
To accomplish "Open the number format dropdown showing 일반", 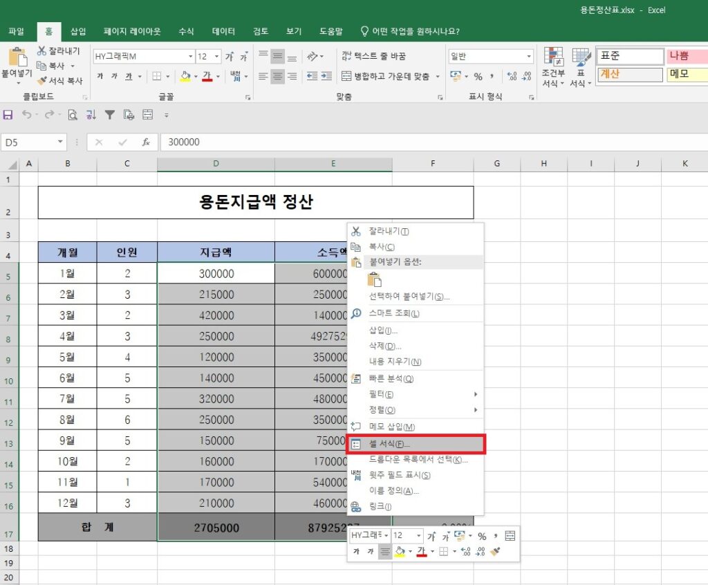I will 529,57.
